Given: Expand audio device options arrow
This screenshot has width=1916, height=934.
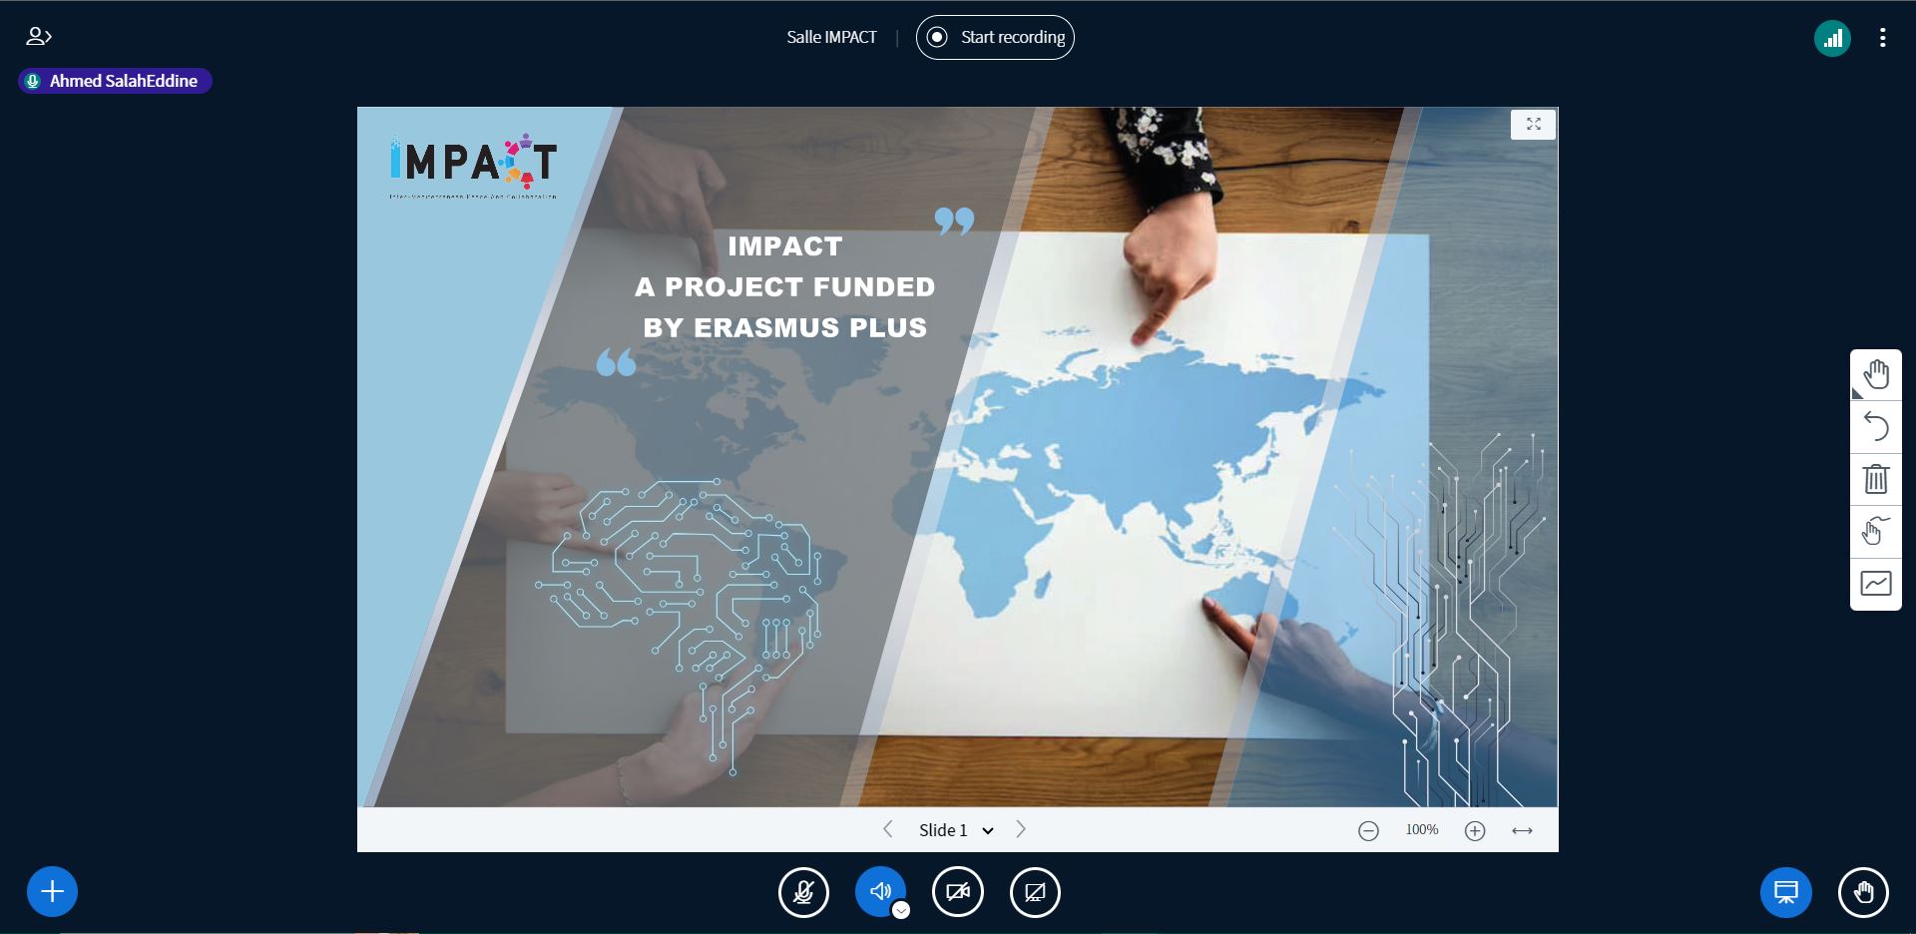Looking at the screenshot, I should [x=901, y=910].
